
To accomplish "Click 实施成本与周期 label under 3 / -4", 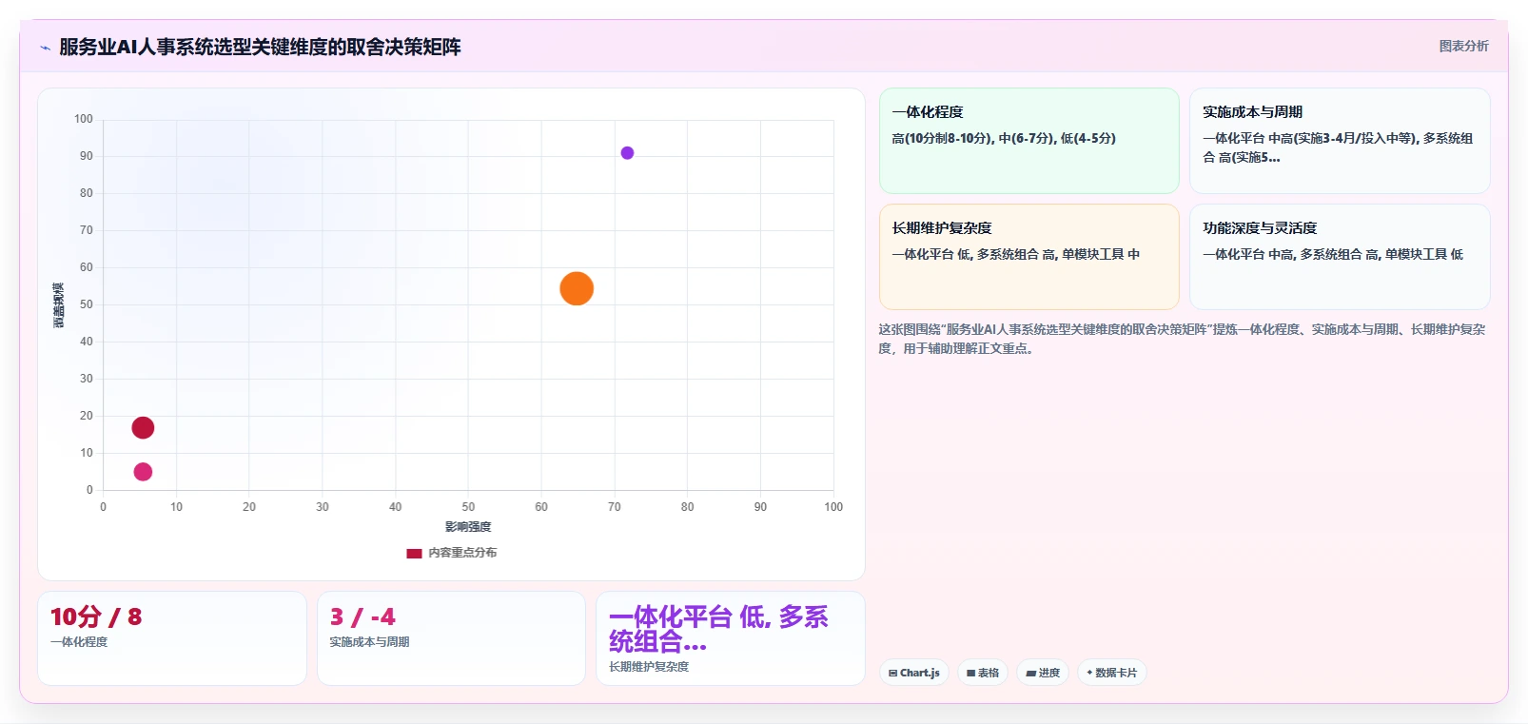I will pos(370,642).
